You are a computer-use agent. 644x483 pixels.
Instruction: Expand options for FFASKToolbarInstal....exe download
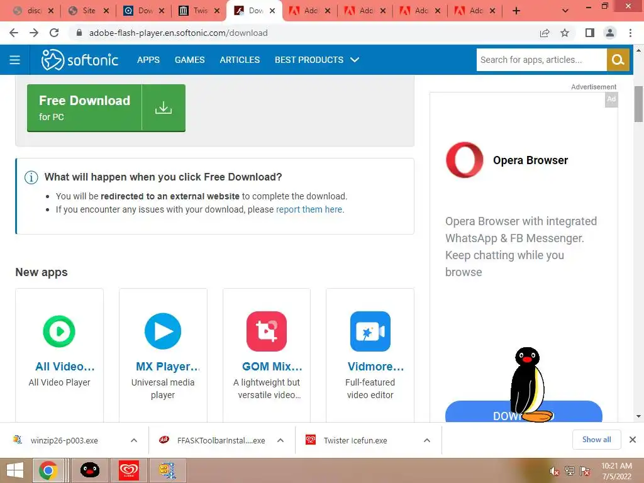pos(280,440)
